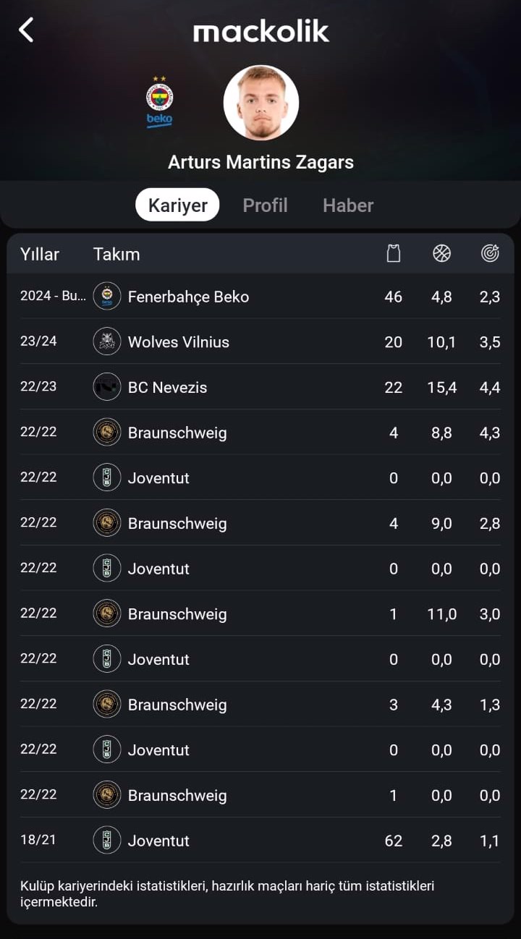
Task: Select the Kariyer tab
Action: pos(177,205)
